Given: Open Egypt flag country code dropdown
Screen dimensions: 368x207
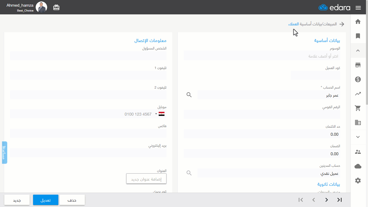Looking at the screenshot, I should (160, 114).
